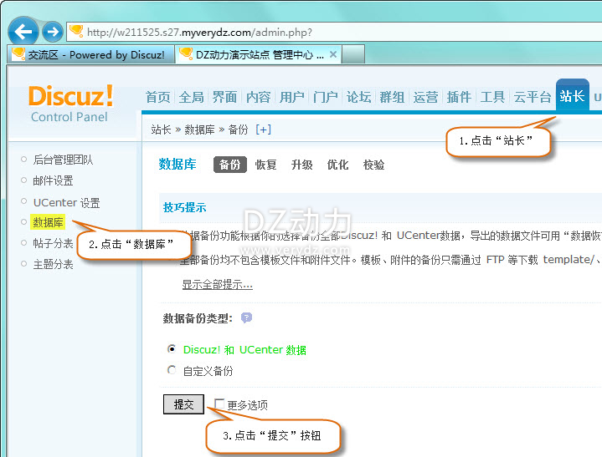Click the browser Forward arrow button
602x457 pixels.
tap(53, 32)
